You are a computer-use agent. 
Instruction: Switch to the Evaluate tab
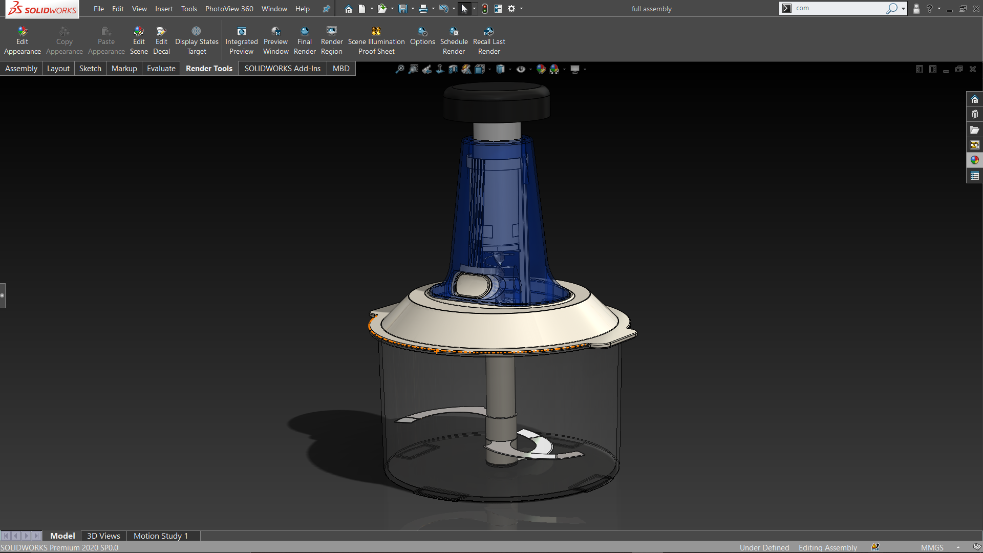161,69
